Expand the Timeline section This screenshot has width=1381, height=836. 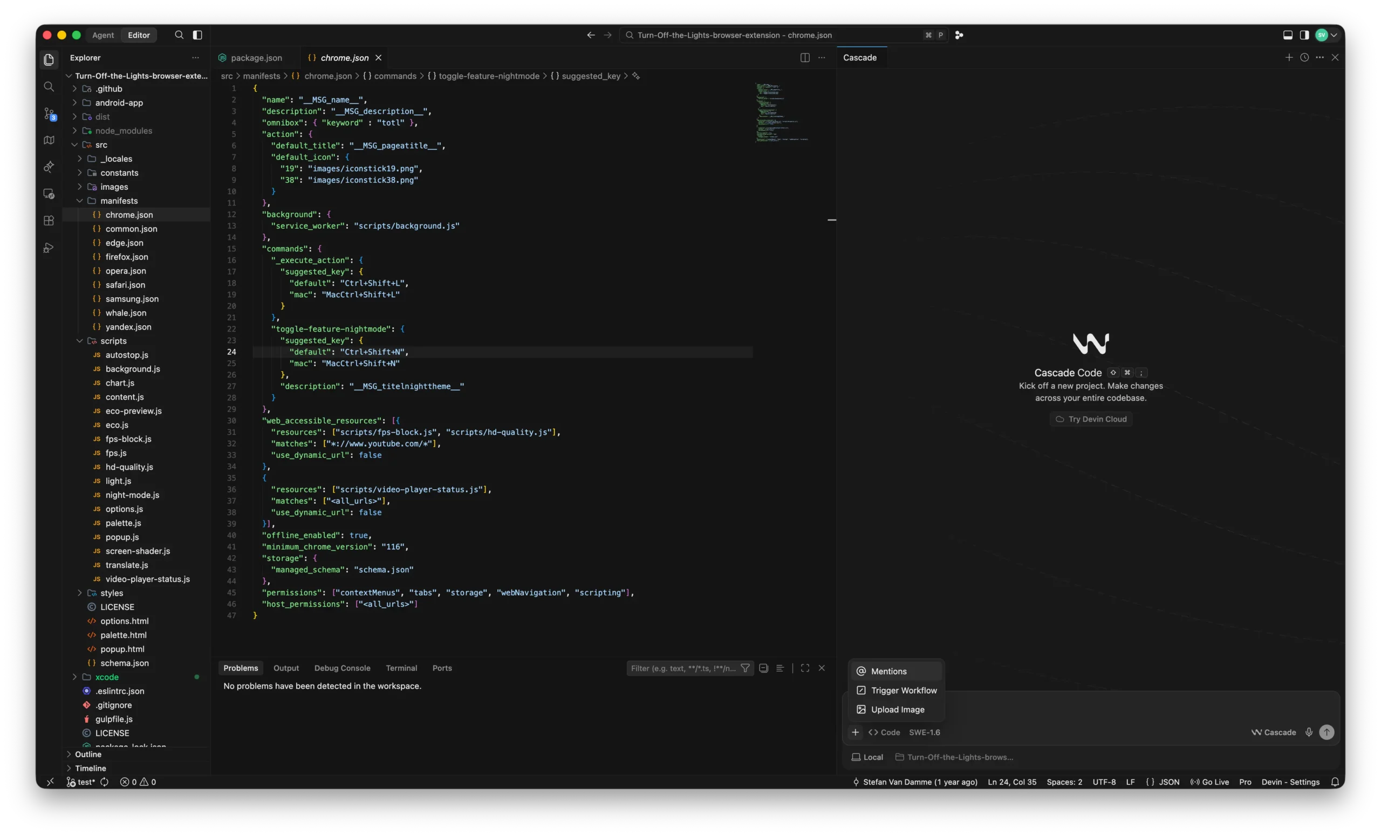[x=90, y=768]
